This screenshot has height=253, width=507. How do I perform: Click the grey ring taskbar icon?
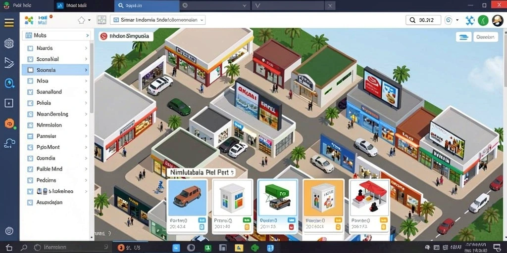191,248
